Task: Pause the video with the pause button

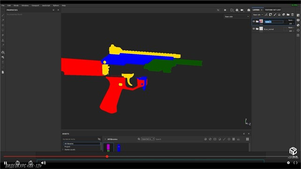Action: (5, 163)
